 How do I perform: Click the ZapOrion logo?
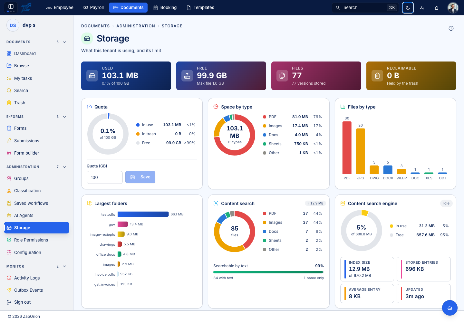[26, 7]
